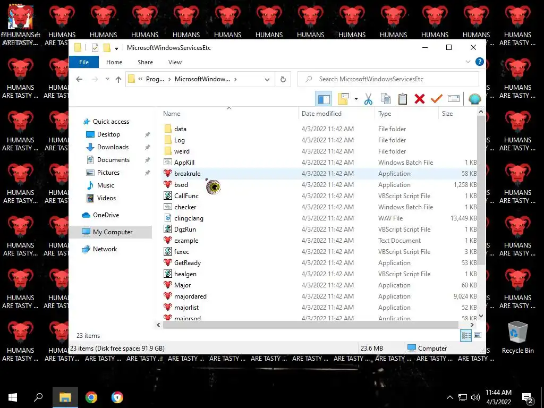Click the orange checkmark Properties icon
The image size is (544, 408).
tap(437, 99)
